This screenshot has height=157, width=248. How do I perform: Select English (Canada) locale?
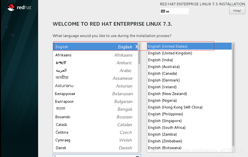tap(190, 73)
